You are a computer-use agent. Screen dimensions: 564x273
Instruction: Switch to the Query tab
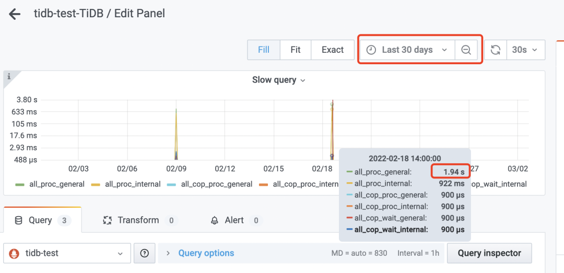[40, 220]
